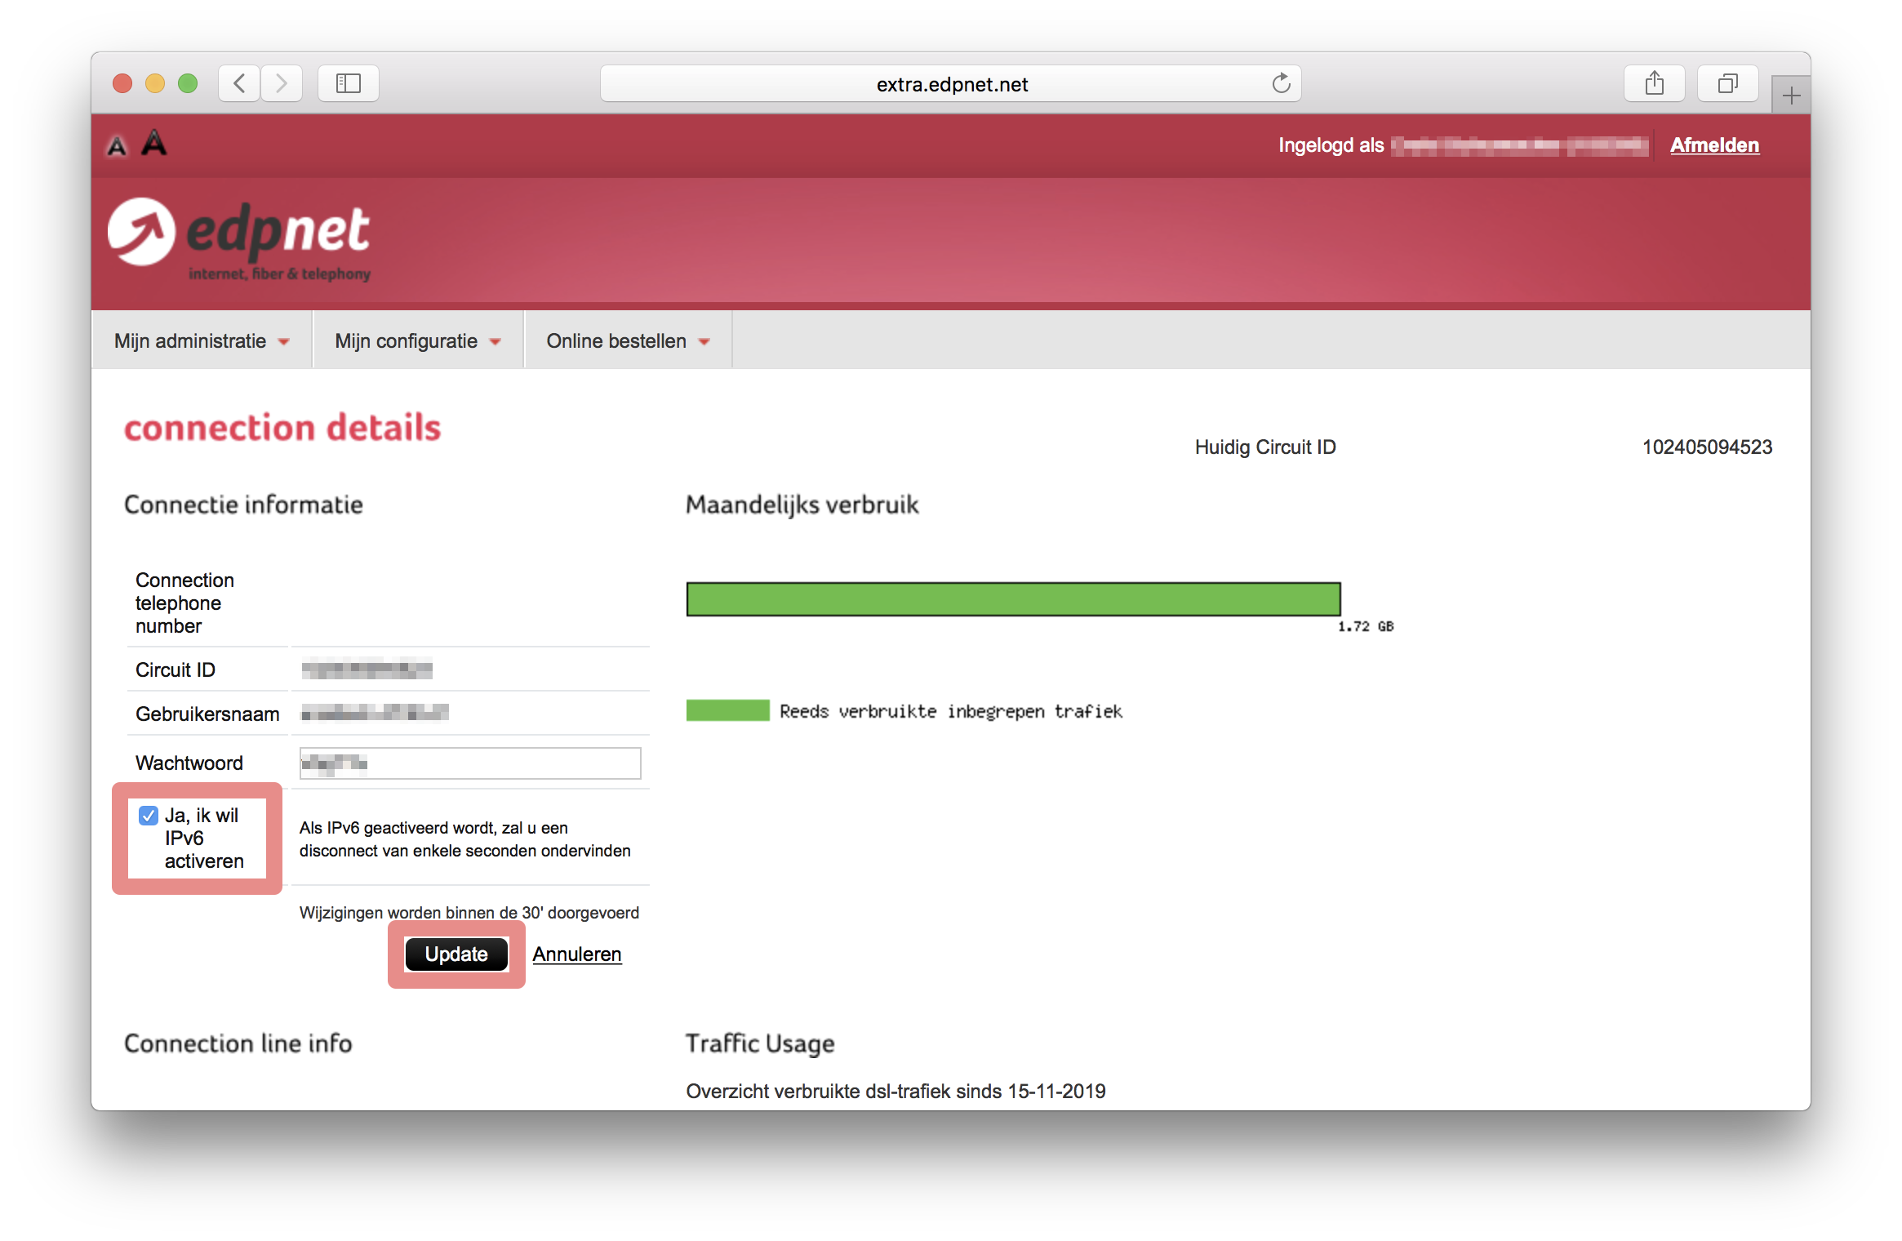Viewport: 1902px width, 1241px height.
Task: Click the 'connection details' heading
Action: [x=282, y=428]
